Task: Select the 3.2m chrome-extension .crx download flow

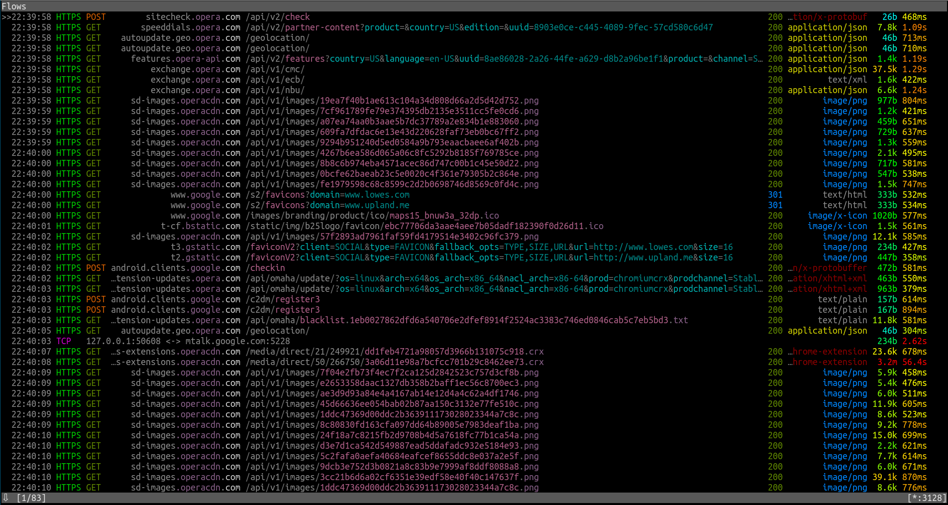Action: tap(474, 362)
